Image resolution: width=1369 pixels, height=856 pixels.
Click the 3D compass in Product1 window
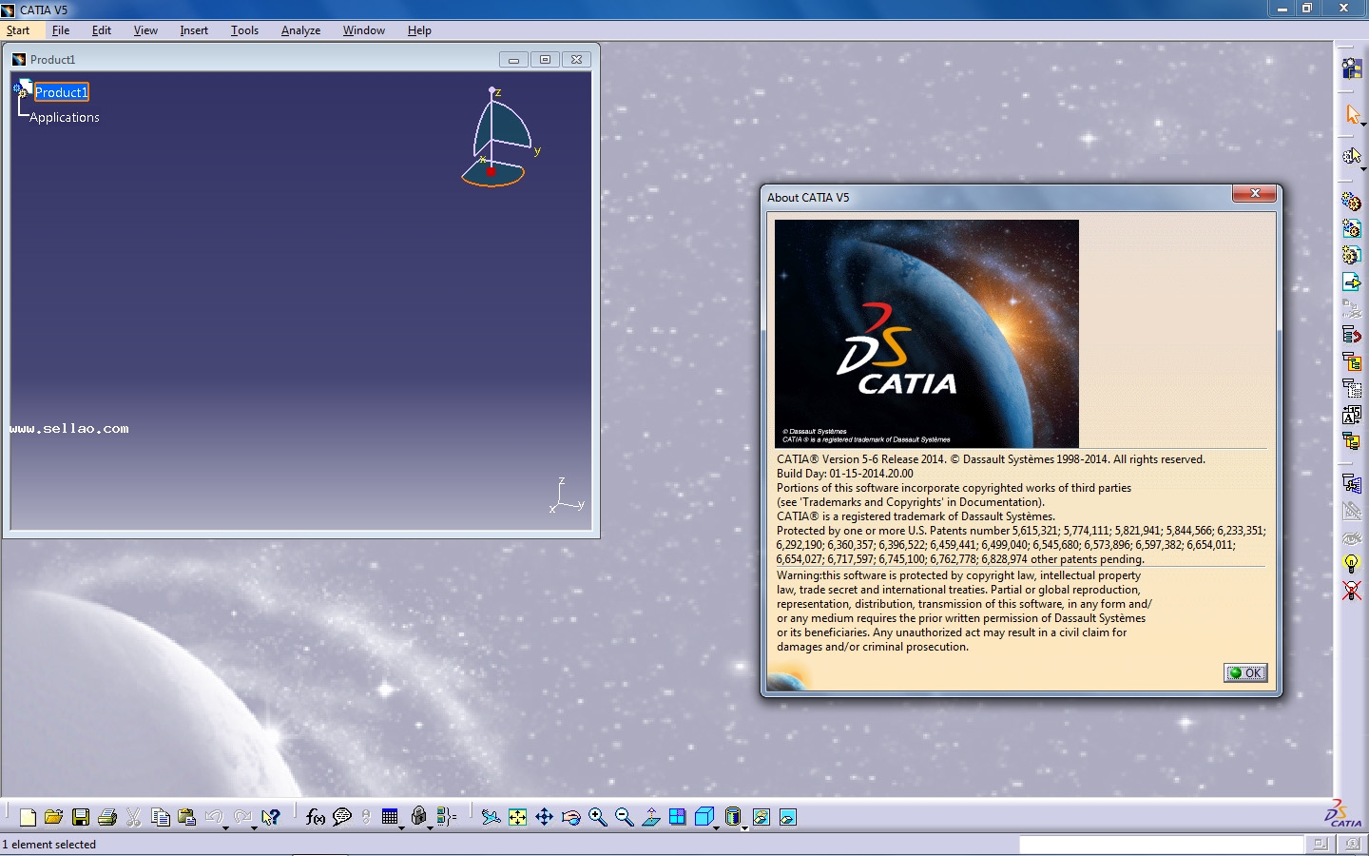pyautogui.click(x=498, y=138)
